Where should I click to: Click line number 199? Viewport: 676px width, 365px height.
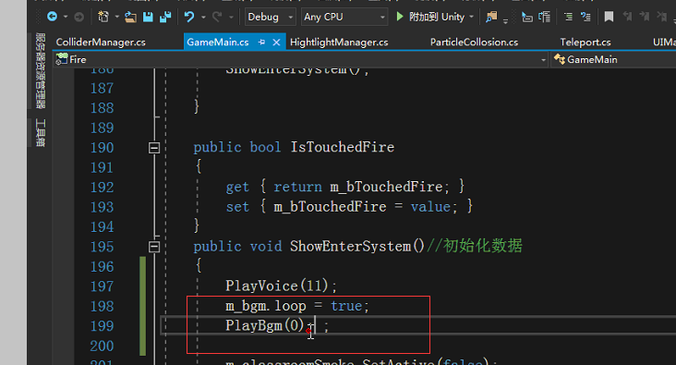coord(102,326)
